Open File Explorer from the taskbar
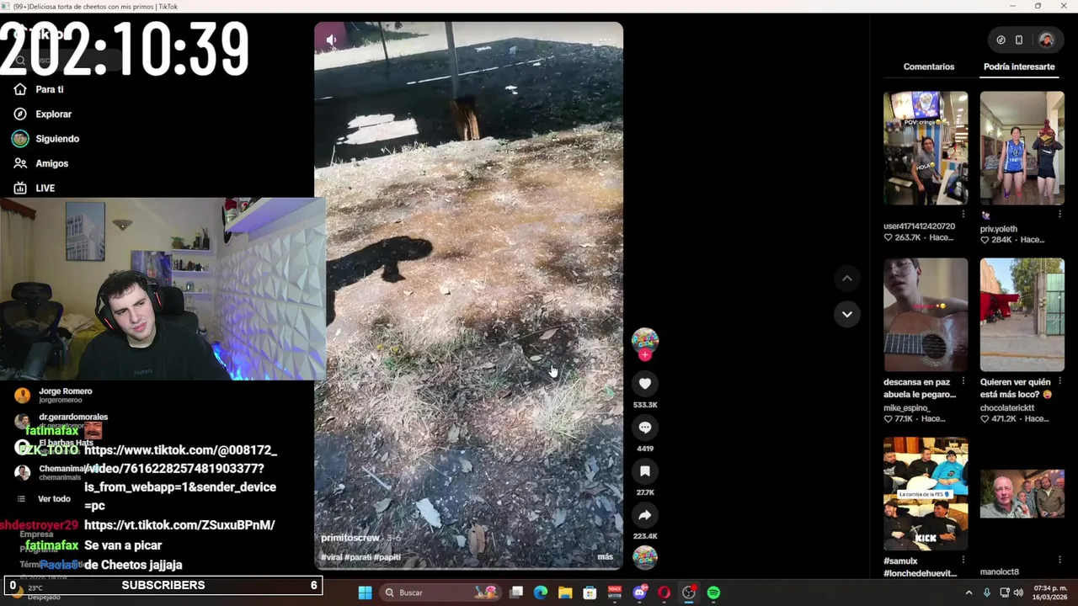The height and width of the screenshot is (606, 1078). (565, 593)
